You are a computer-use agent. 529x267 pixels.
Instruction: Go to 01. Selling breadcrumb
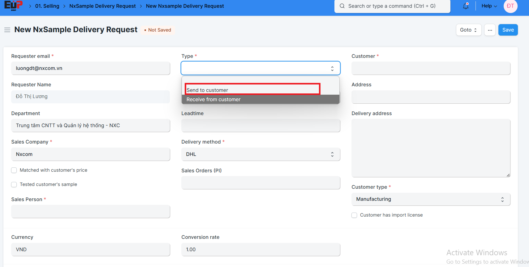pyautogui.click(x=47, y=6)
